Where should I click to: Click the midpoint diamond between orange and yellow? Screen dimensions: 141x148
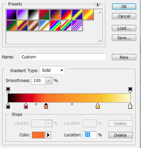coord(72,104)
